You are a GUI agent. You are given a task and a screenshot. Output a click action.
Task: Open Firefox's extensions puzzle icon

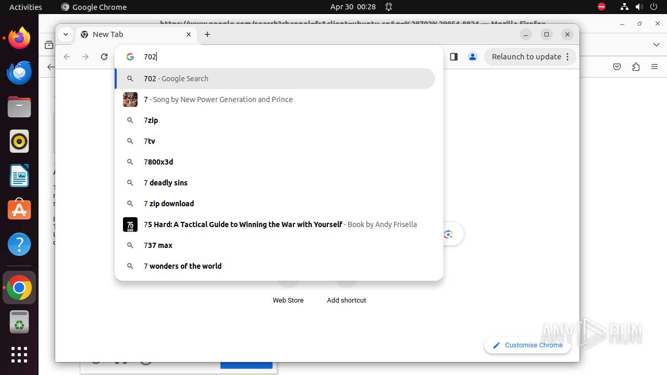(x=636, y=67)
